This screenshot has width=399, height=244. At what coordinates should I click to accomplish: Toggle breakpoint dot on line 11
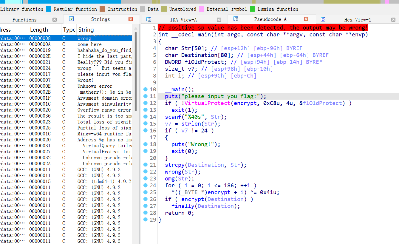click(x=145, y=96)
